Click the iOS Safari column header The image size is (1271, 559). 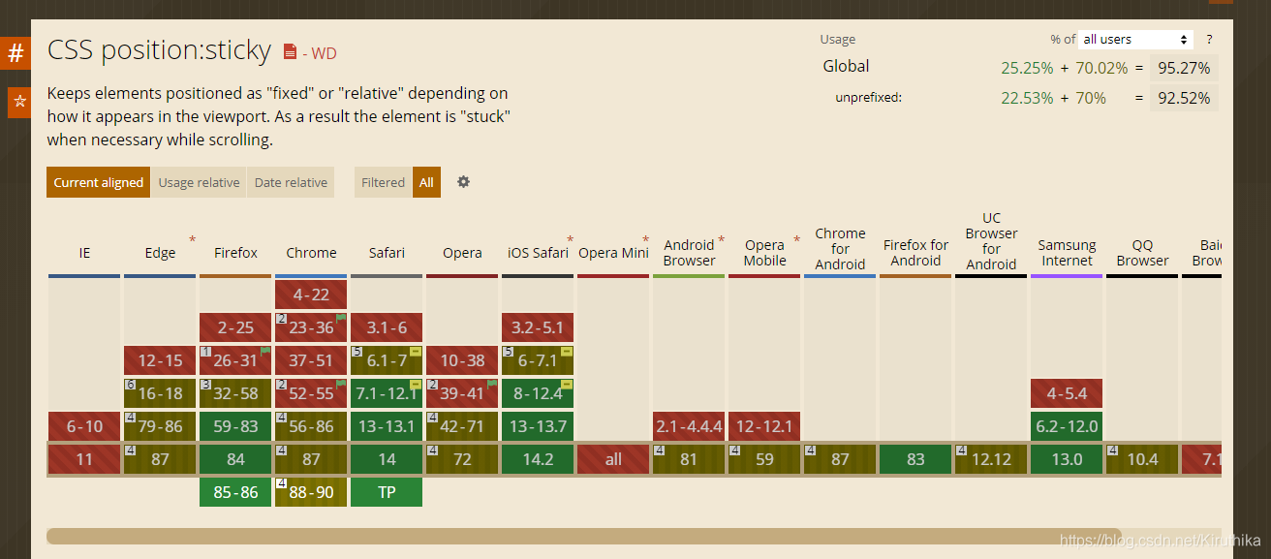[x=538, y=253]
